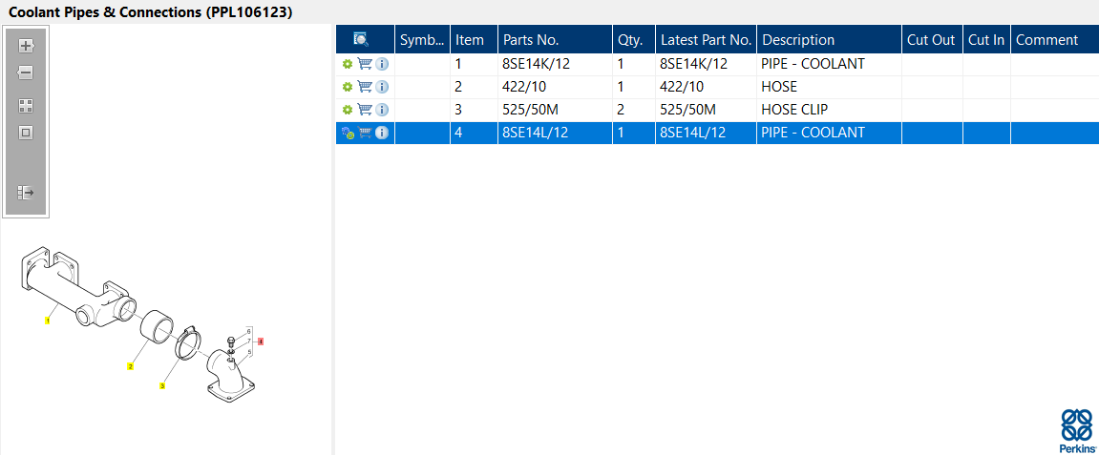Click the Perkins logo
This screenshot has height=455, width=1099.
(1077, 429)
